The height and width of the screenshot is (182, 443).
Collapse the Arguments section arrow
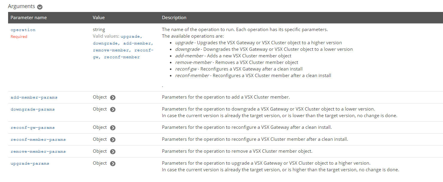pyautogui.click(x=40, y=7)
